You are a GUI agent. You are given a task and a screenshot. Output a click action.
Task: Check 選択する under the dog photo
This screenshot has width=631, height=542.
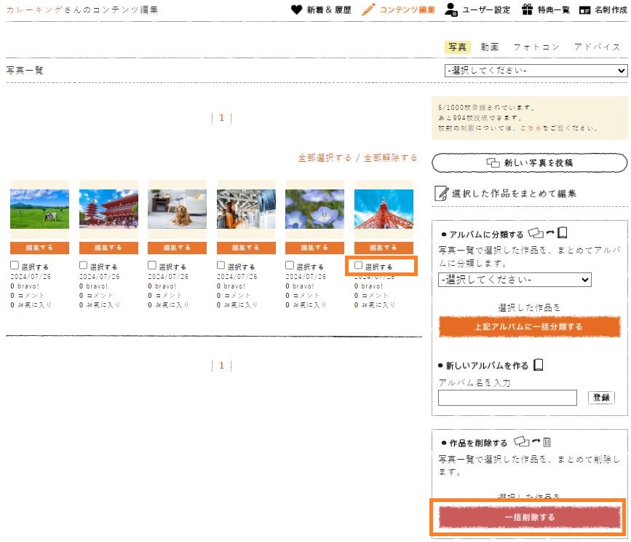pyautogui.click(x=151, y=265)
